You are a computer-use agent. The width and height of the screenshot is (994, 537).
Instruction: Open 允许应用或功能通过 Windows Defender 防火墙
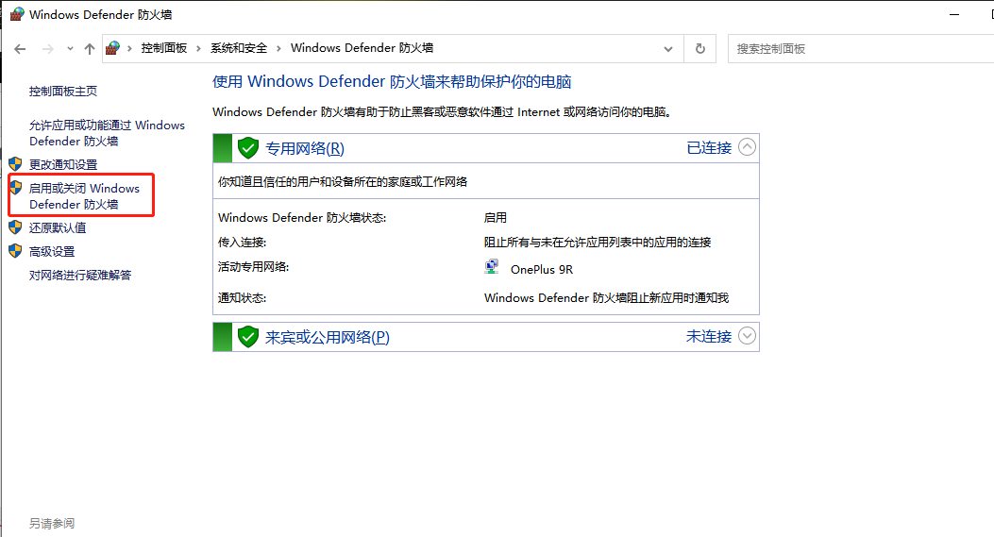[x=107, y=133]
